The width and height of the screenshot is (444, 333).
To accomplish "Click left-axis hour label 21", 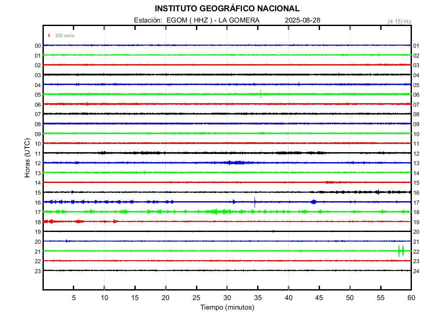I will coord(38,252).
